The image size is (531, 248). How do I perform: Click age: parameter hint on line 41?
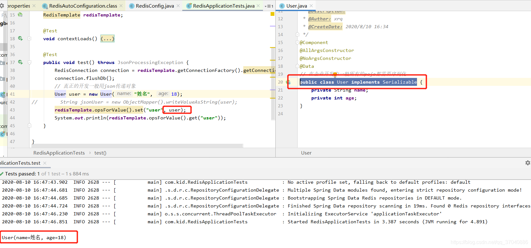point(163,93)
